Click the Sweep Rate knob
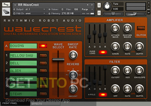The height and width of the screenshot is (106, 151). [x=73, y=55]
